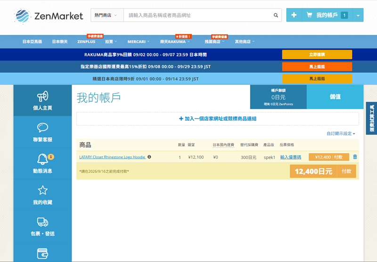Open the 熱門商店 dropdown
This screenshot has width=377, height=262.
point(107,16)
